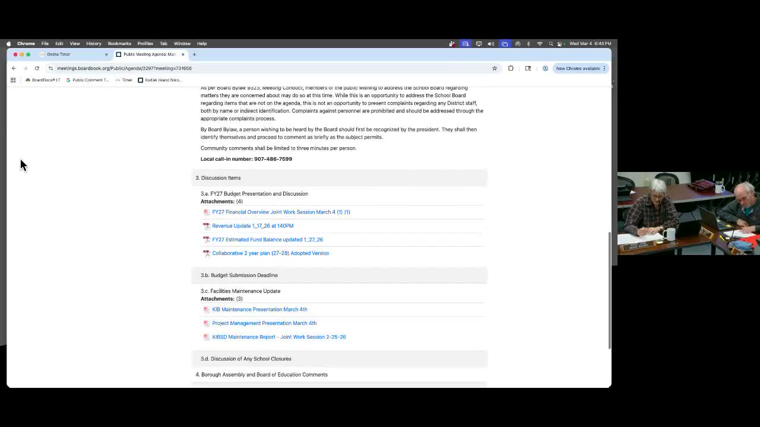The image size is (760, 427).
Task: Open the Chrome profile avatar
Action: coord(545,68)
